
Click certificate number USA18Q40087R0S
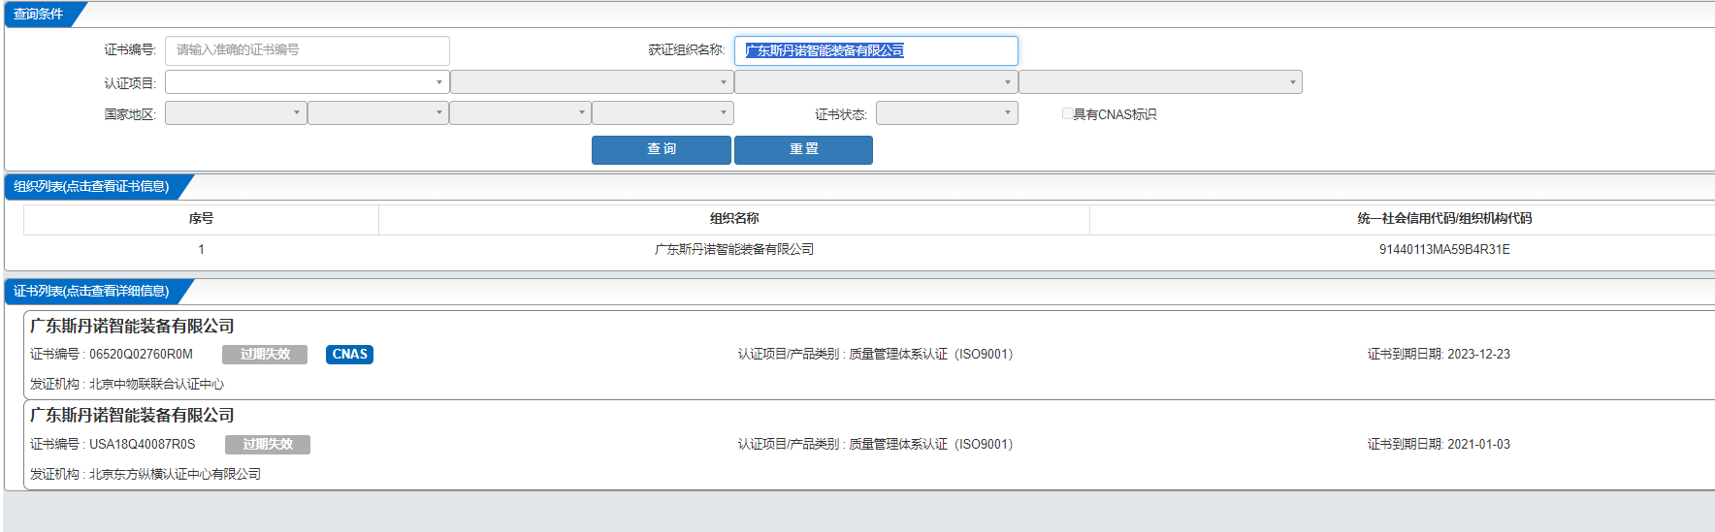pyautogui.click(x=142, y=445)
